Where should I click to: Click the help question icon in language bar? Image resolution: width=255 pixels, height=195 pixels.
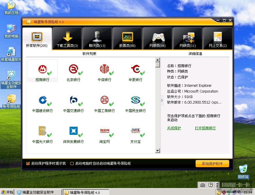(x=210, y=185)
